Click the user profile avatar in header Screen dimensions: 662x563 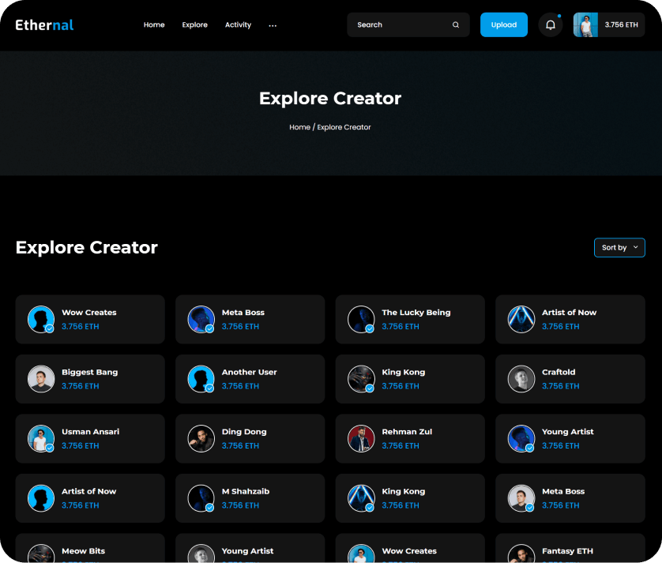585,25
